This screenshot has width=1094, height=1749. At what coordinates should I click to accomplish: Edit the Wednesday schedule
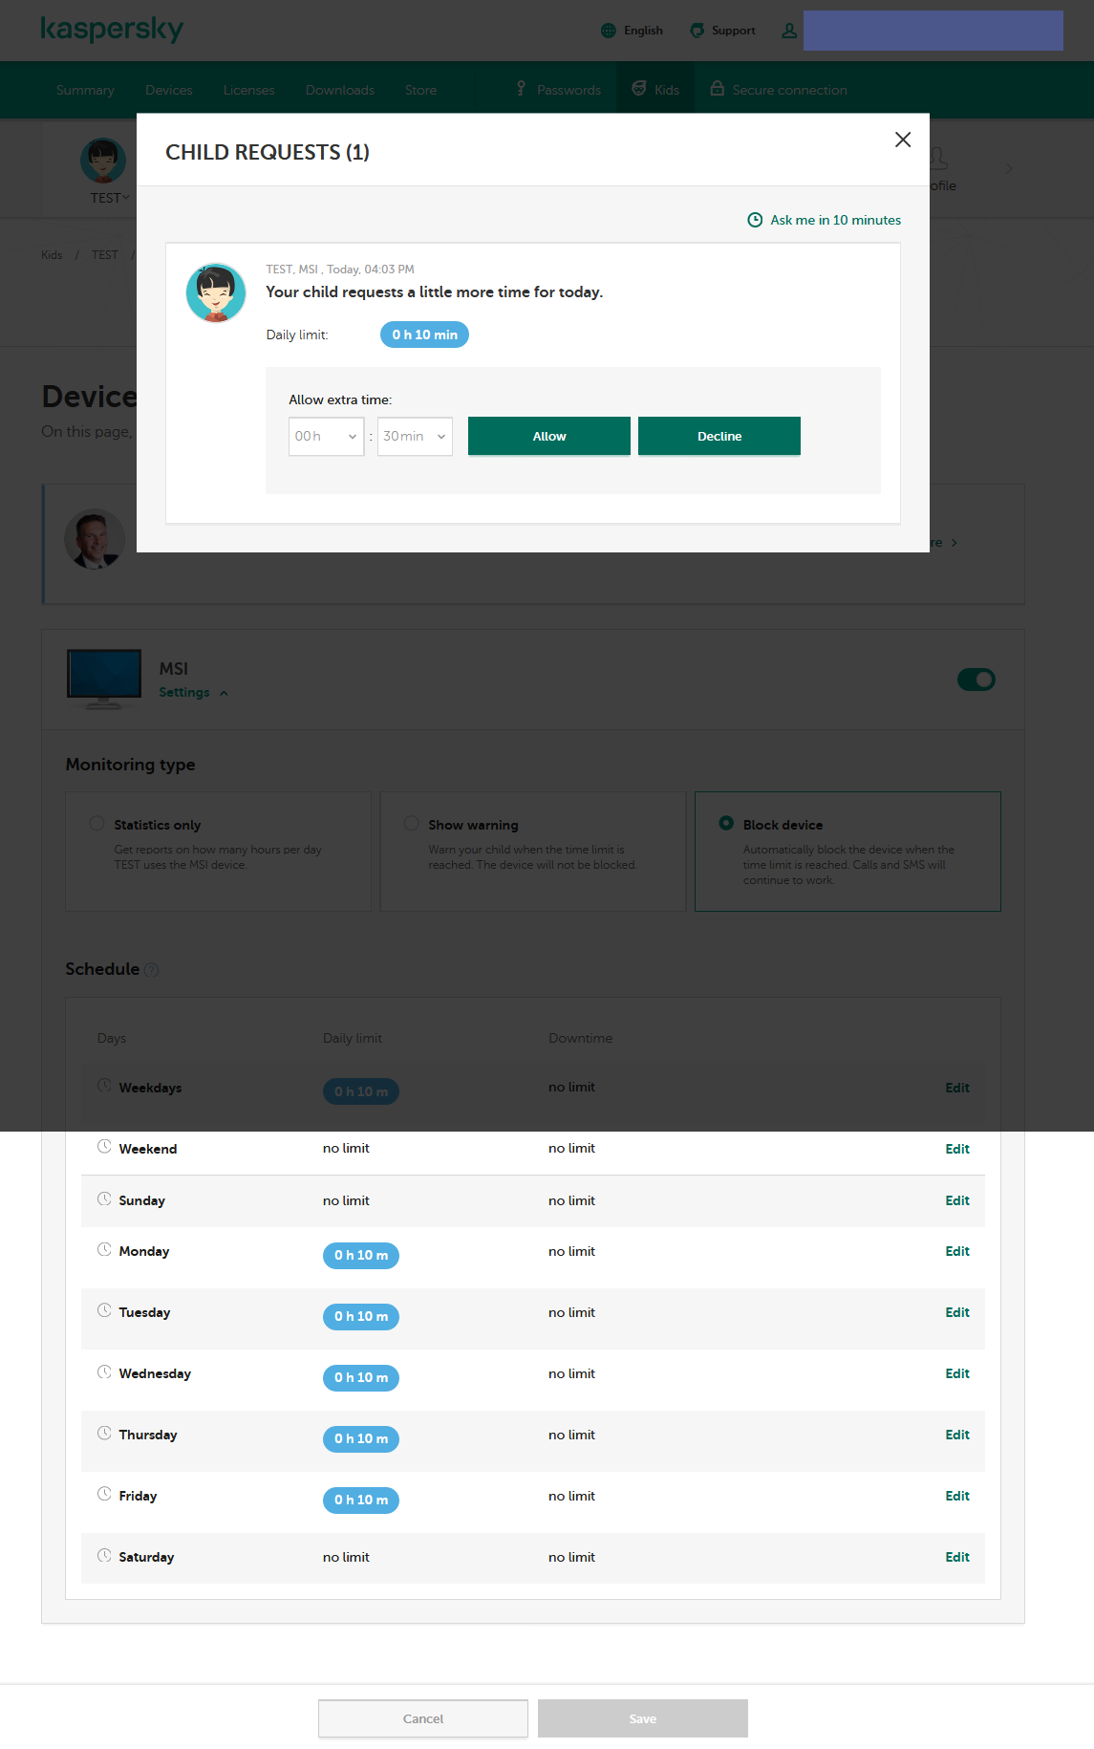click(957, 1373)
